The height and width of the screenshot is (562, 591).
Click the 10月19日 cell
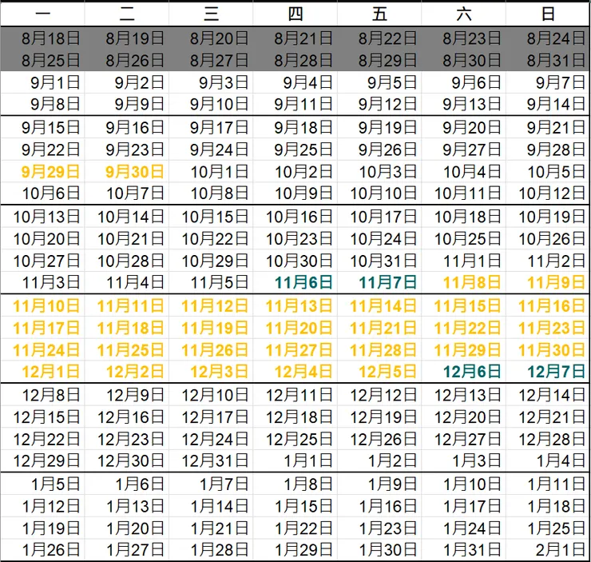coord(548,217)
